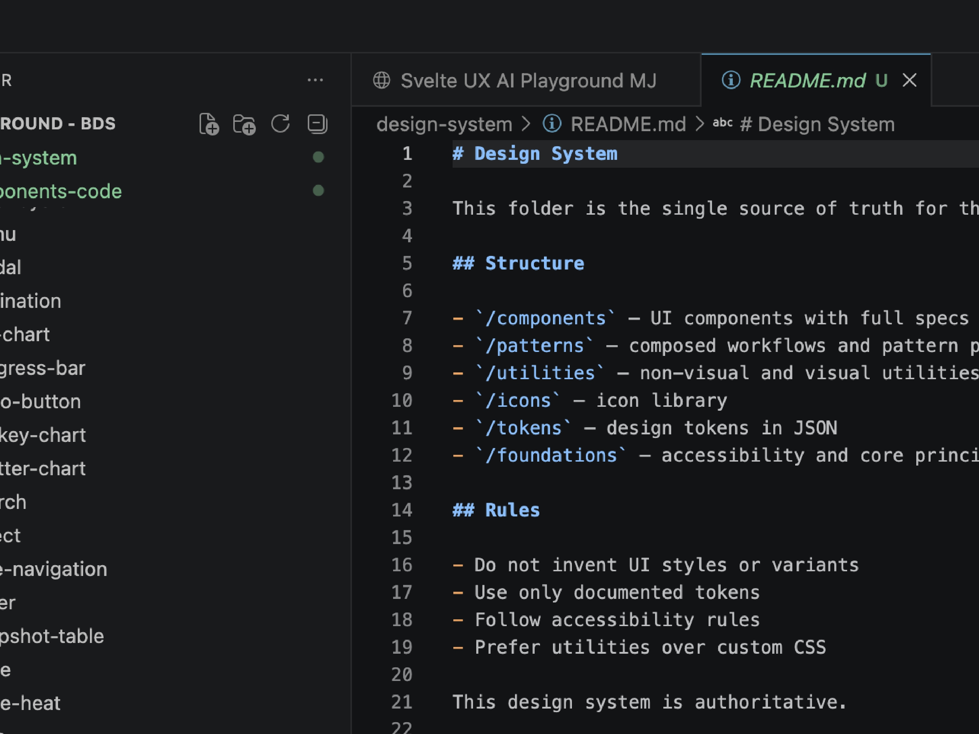Open the design-system breadcrumb segment
The width and height of the screenshot is (979, 734).
click(x=444, y=124)
